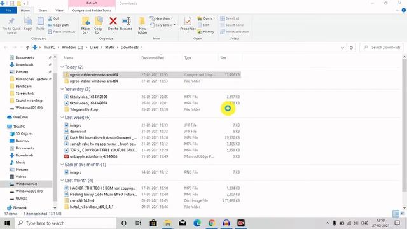Image resolution: width=407 pixels, height=229 pixels.
Task: Click This PC in address bar
Action: coord(49,47)
